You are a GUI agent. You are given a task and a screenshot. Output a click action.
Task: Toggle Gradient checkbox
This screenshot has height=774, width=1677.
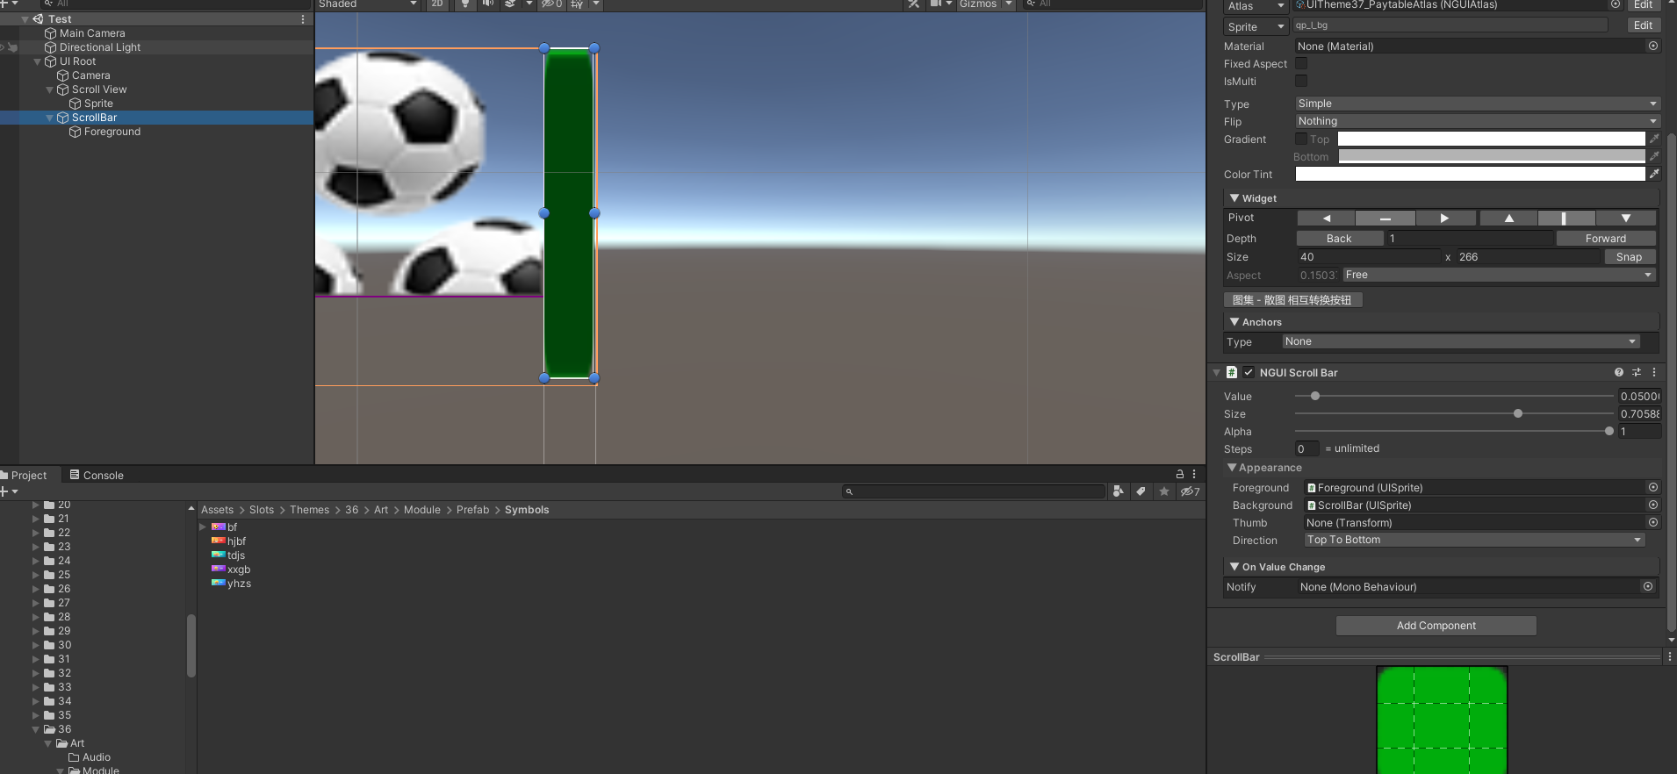pyautogui.click(x=1301, y=139)
